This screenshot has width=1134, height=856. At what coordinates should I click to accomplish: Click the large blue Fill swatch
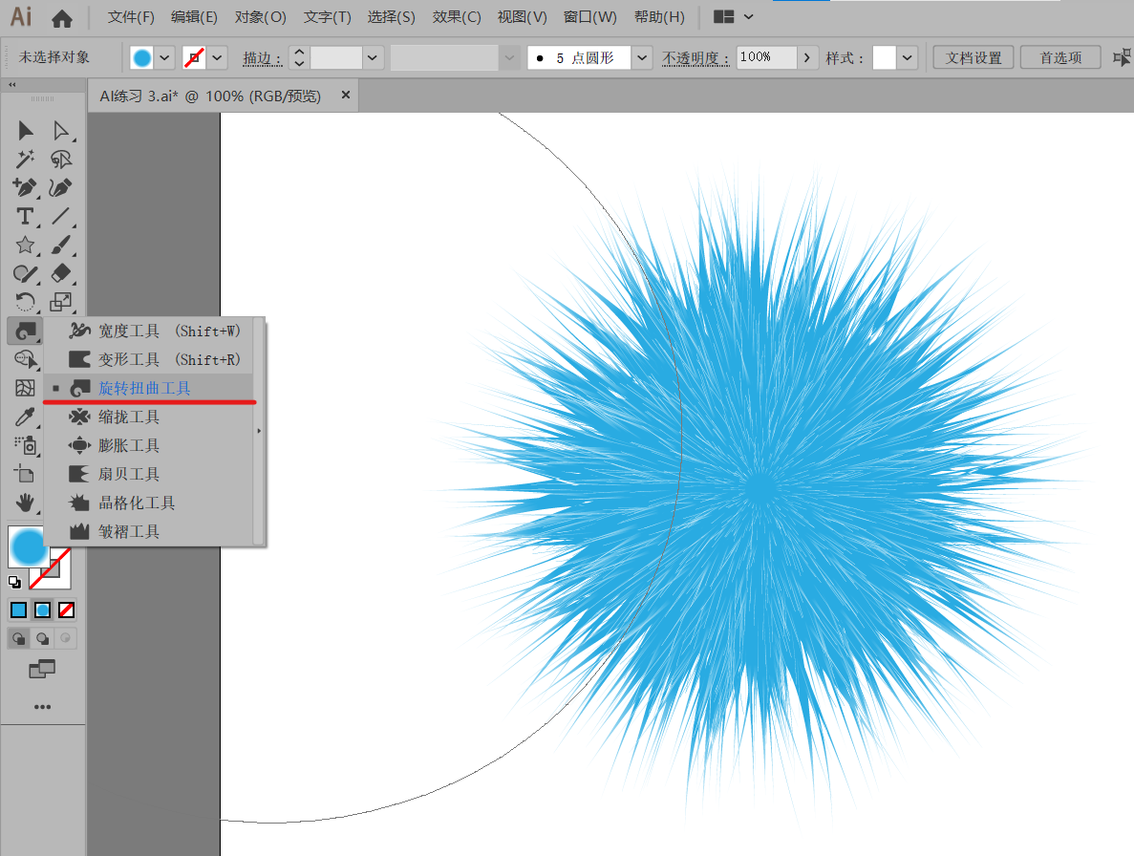(28, 546)
